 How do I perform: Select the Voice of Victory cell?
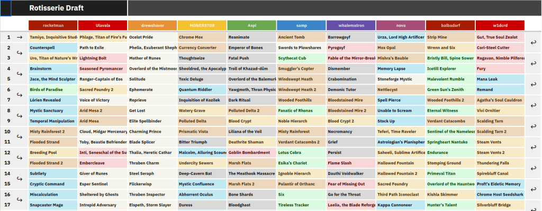click(103, 100)
